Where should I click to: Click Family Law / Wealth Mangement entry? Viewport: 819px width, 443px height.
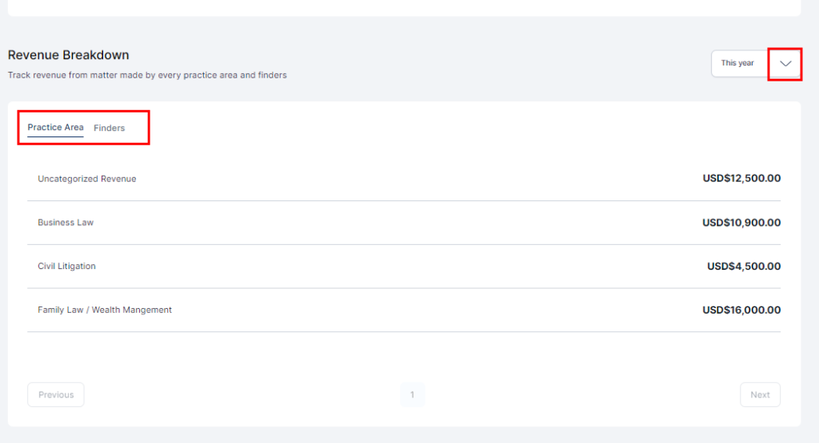pyautogui.click(x=105, y=310)
